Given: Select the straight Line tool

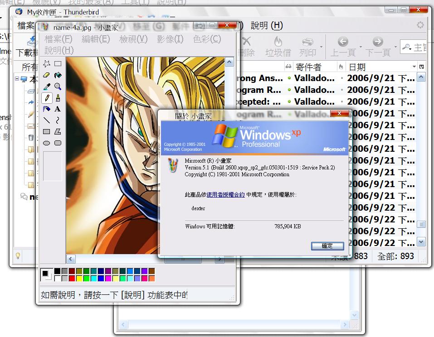Looking at the screenshot, I should tap(47, 120).
